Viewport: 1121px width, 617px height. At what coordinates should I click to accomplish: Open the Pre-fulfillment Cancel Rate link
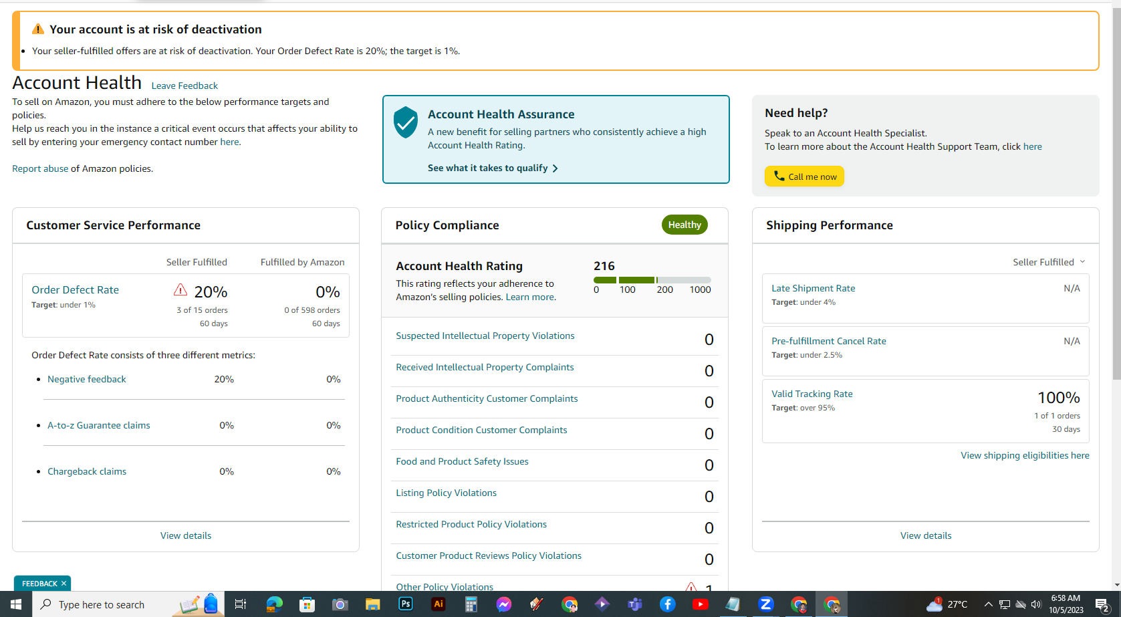point(829,341)
